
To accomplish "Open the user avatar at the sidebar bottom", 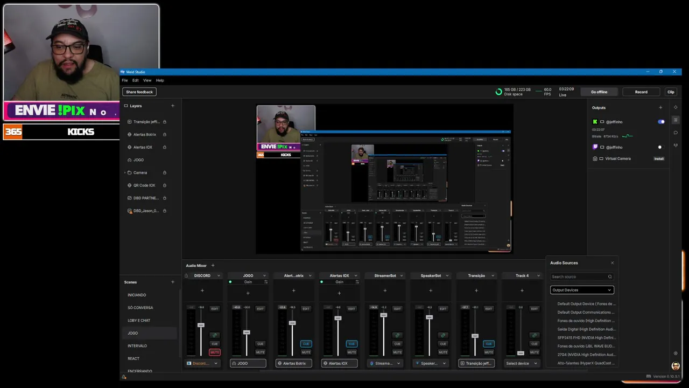I will point(676,366).
